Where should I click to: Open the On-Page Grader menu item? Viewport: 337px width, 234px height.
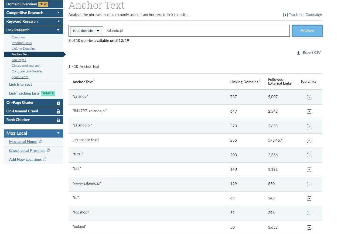tap(33, 102)
